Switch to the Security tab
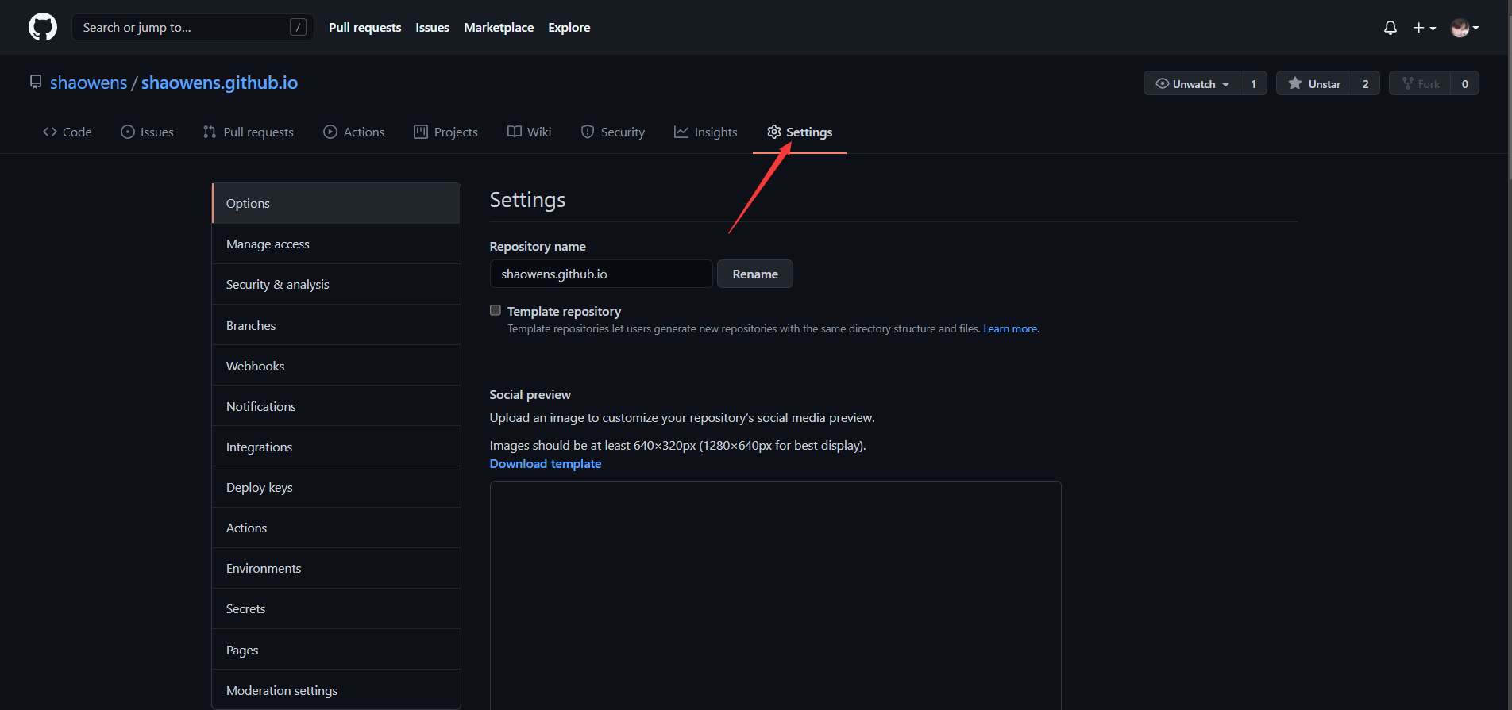The height and width of the screenshot is (710, 1512). pyautogui.click(x=613, y=132)
